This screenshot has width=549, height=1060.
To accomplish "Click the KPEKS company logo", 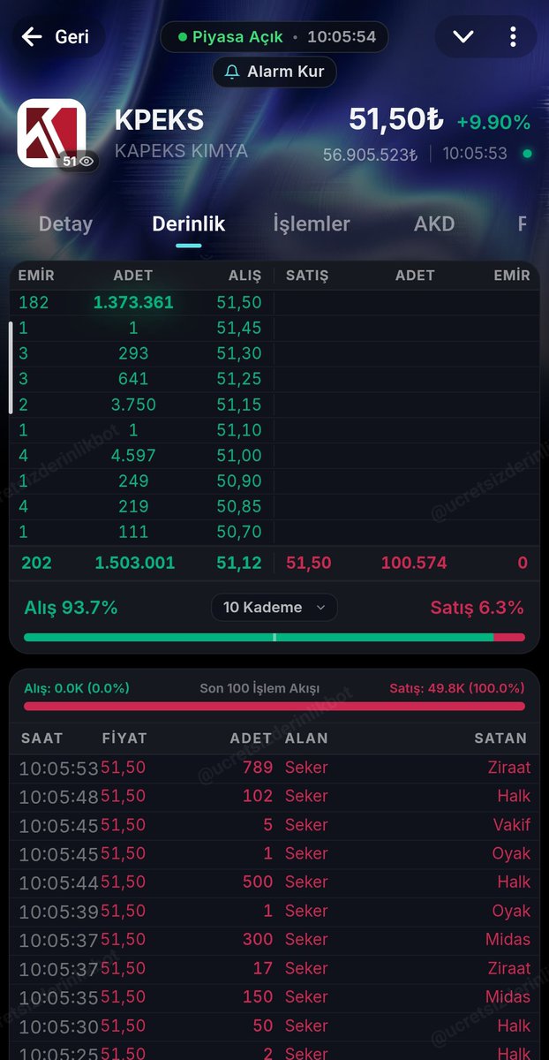I will coord(52,132).
